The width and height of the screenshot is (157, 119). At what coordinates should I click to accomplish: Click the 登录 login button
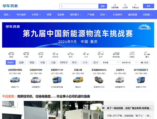click(x=148, y=6)
